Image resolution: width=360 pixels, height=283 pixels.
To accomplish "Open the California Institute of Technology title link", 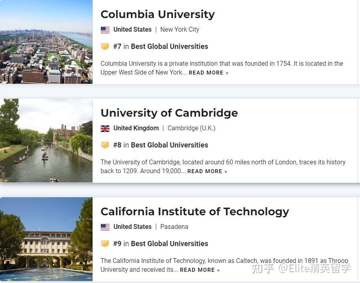I will tap(195, 211).
